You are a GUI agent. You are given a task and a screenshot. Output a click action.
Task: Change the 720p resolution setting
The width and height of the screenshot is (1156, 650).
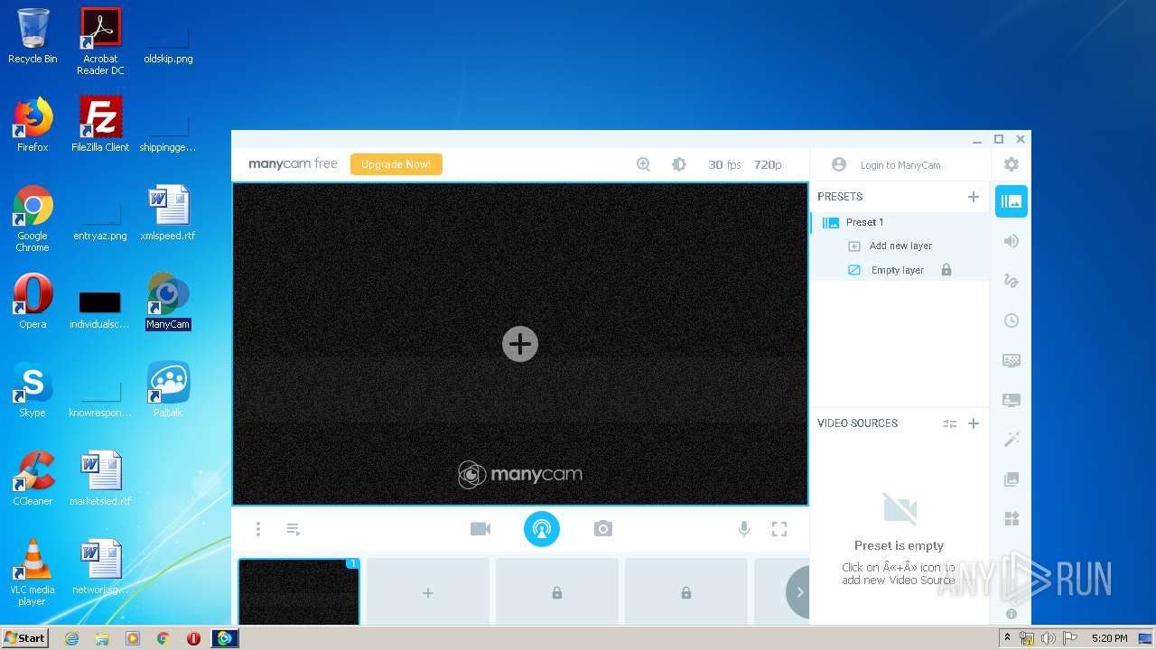coord(768,164)
